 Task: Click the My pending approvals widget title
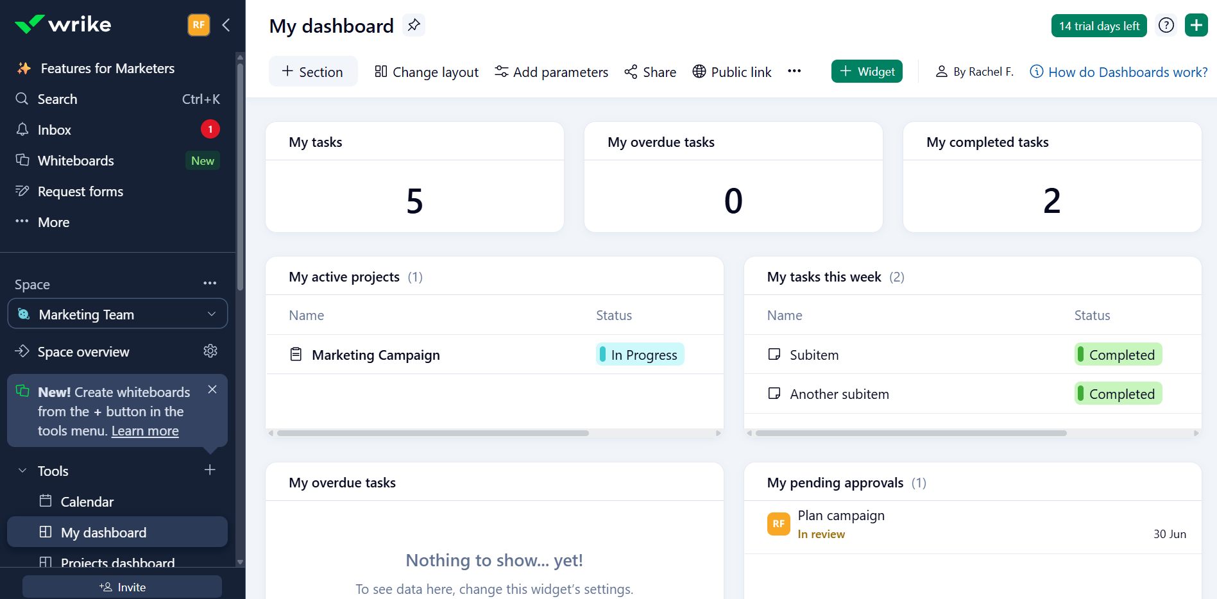point(835,483)
